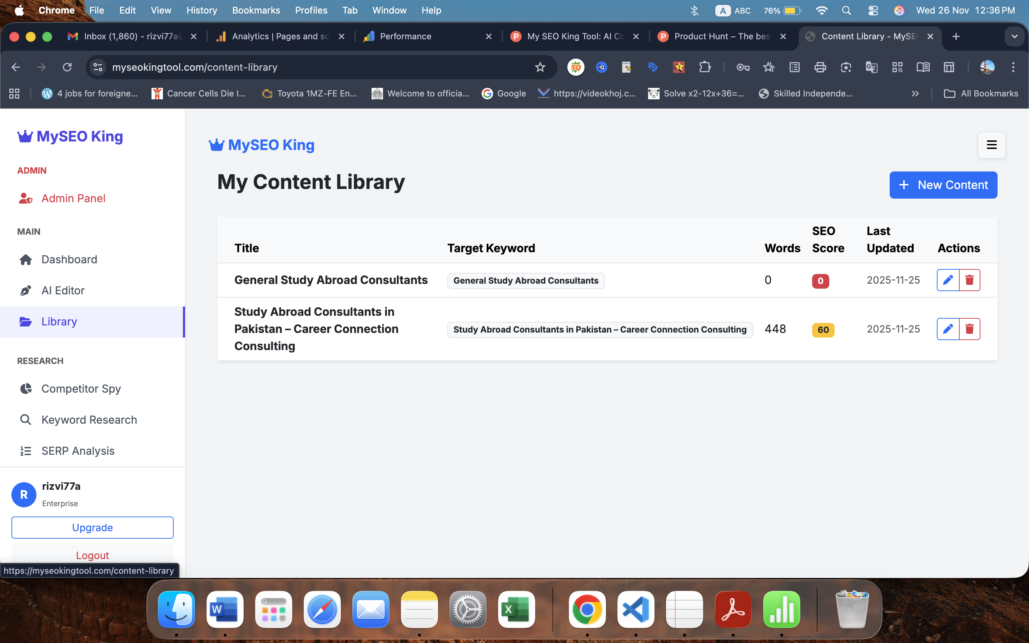Image resolution: width=1029 pixels, height=643 pixels.
Task: Edit General Study Abroad Consultants with pencil icon
Action: [948, 280]
